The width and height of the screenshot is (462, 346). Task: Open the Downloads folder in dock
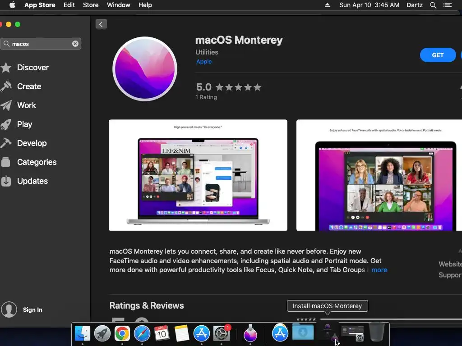coord(303,332)
